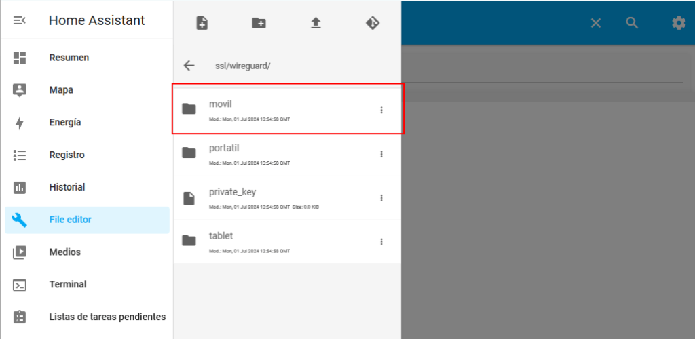Open options menu for portatil folder
695x339 pixels.
(x=381, y=154)
